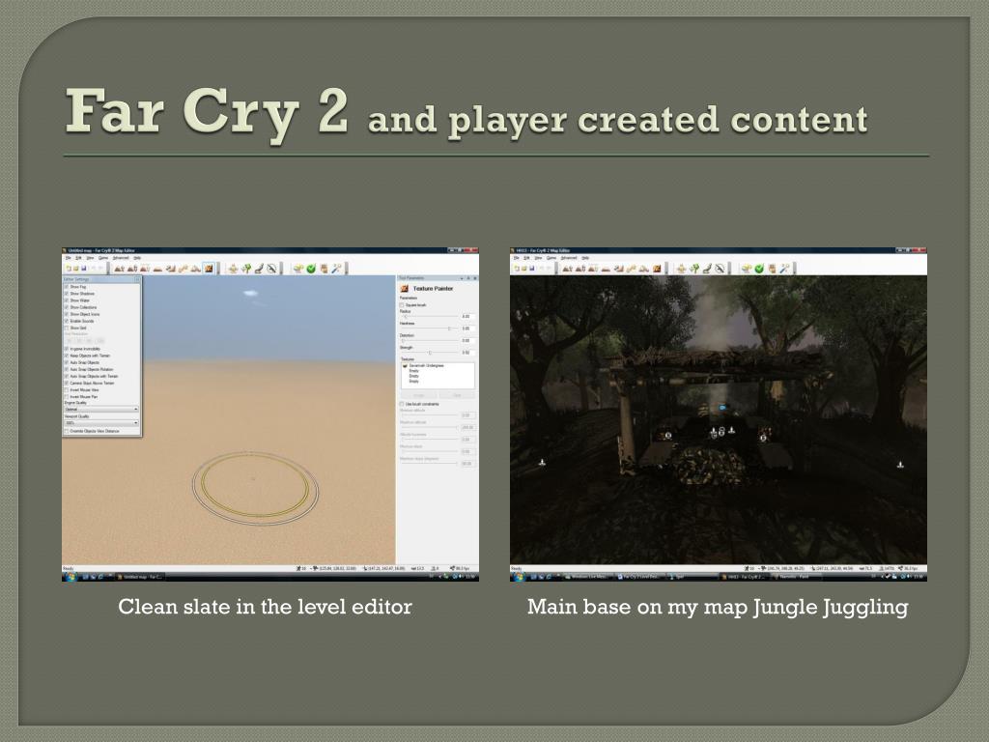Image resolution: width=989 pixels, height=742 pixels.
Task: Enable the Show Grid checkbox
Action: pyautogui.click(x=67, y=328)
